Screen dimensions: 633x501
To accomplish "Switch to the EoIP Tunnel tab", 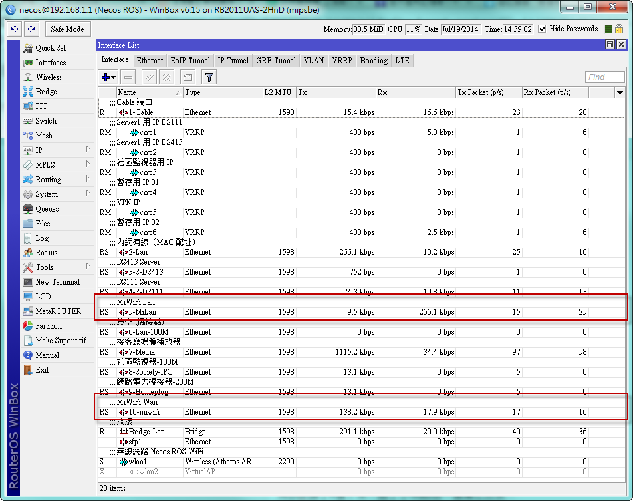I will (x=190, y=60).
